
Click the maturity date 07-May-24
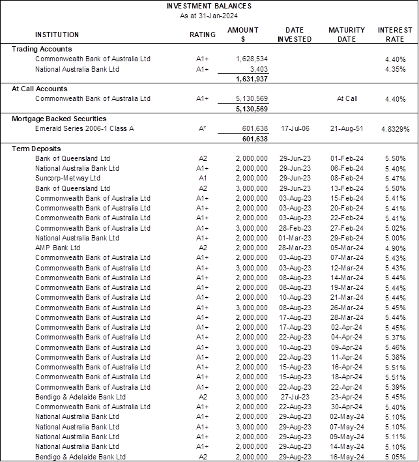coord(347,427)
